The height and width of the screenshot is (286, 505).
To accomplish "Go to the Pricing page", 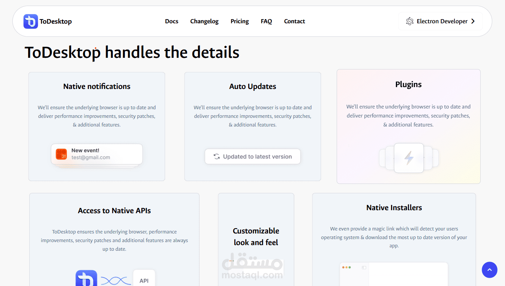I will (240, 21).
